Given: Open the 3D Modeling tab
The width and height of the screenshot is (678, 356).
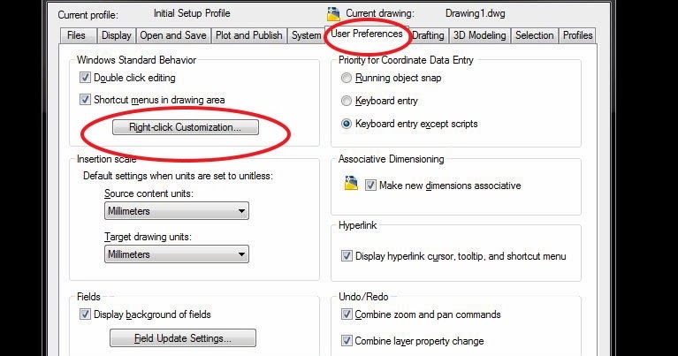Looking at the screenshot, I should point(479,35).
